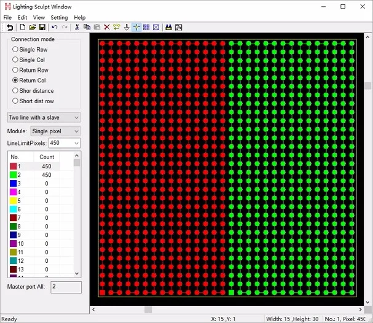Click Width: 15, Height: 30 status text
The image size is (373, 323).
click(292, 319)
